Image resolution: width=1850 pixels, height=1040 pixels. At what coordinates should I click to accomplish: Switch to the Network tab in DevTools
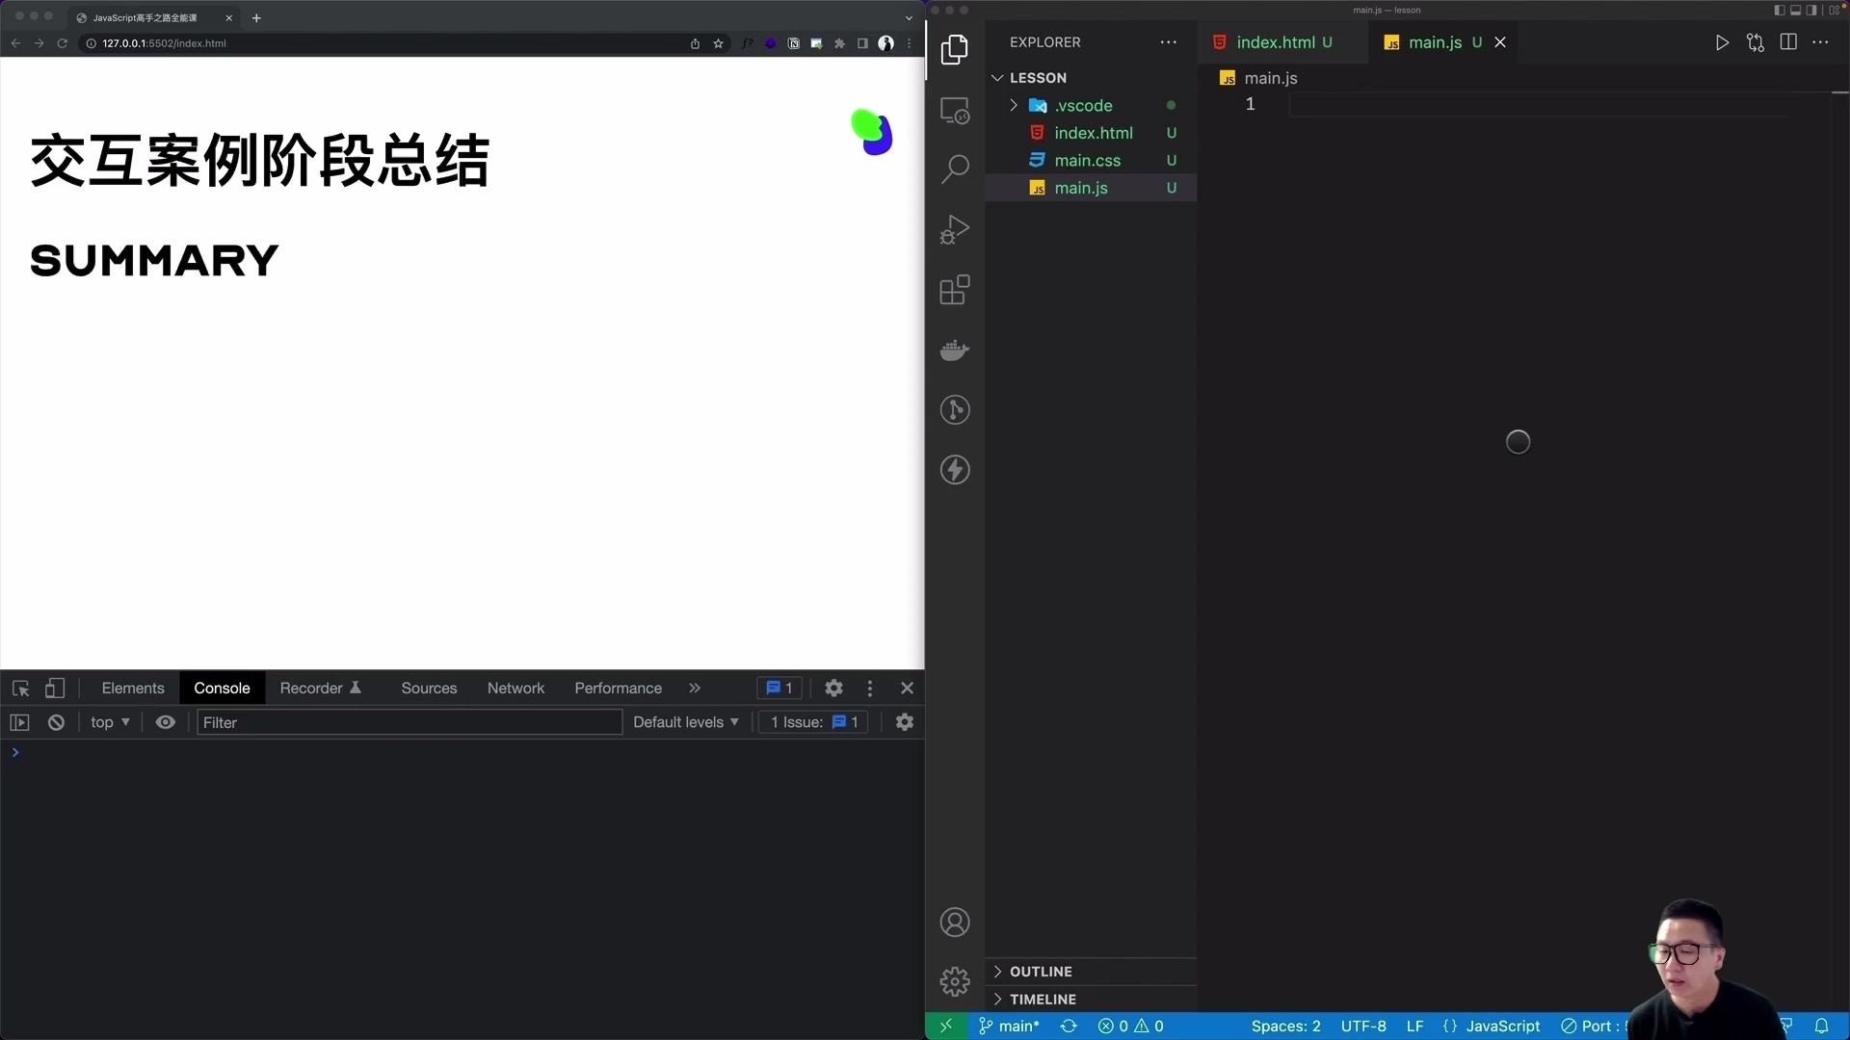tap(515, 688)
